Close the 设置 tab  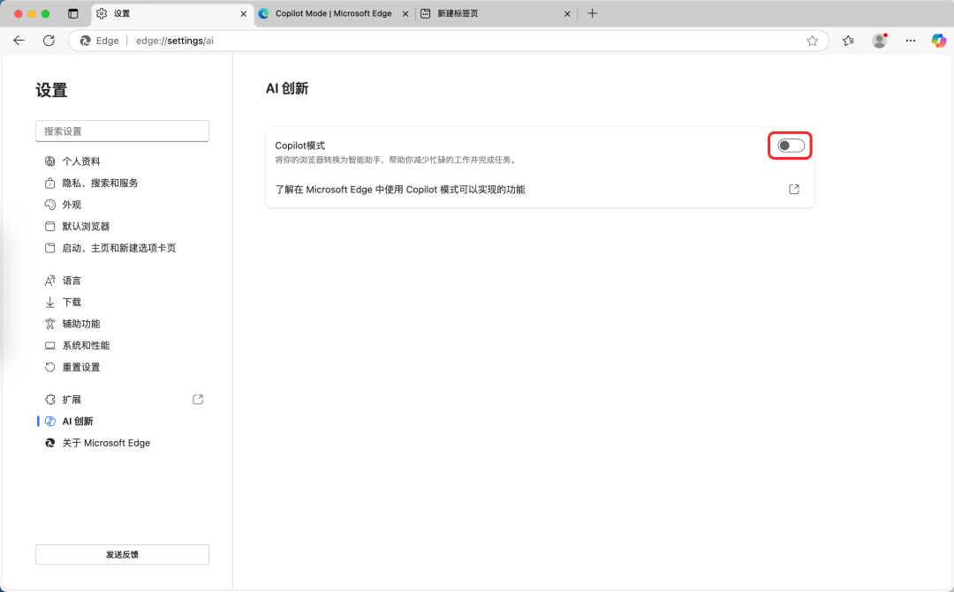coord(244,13)
